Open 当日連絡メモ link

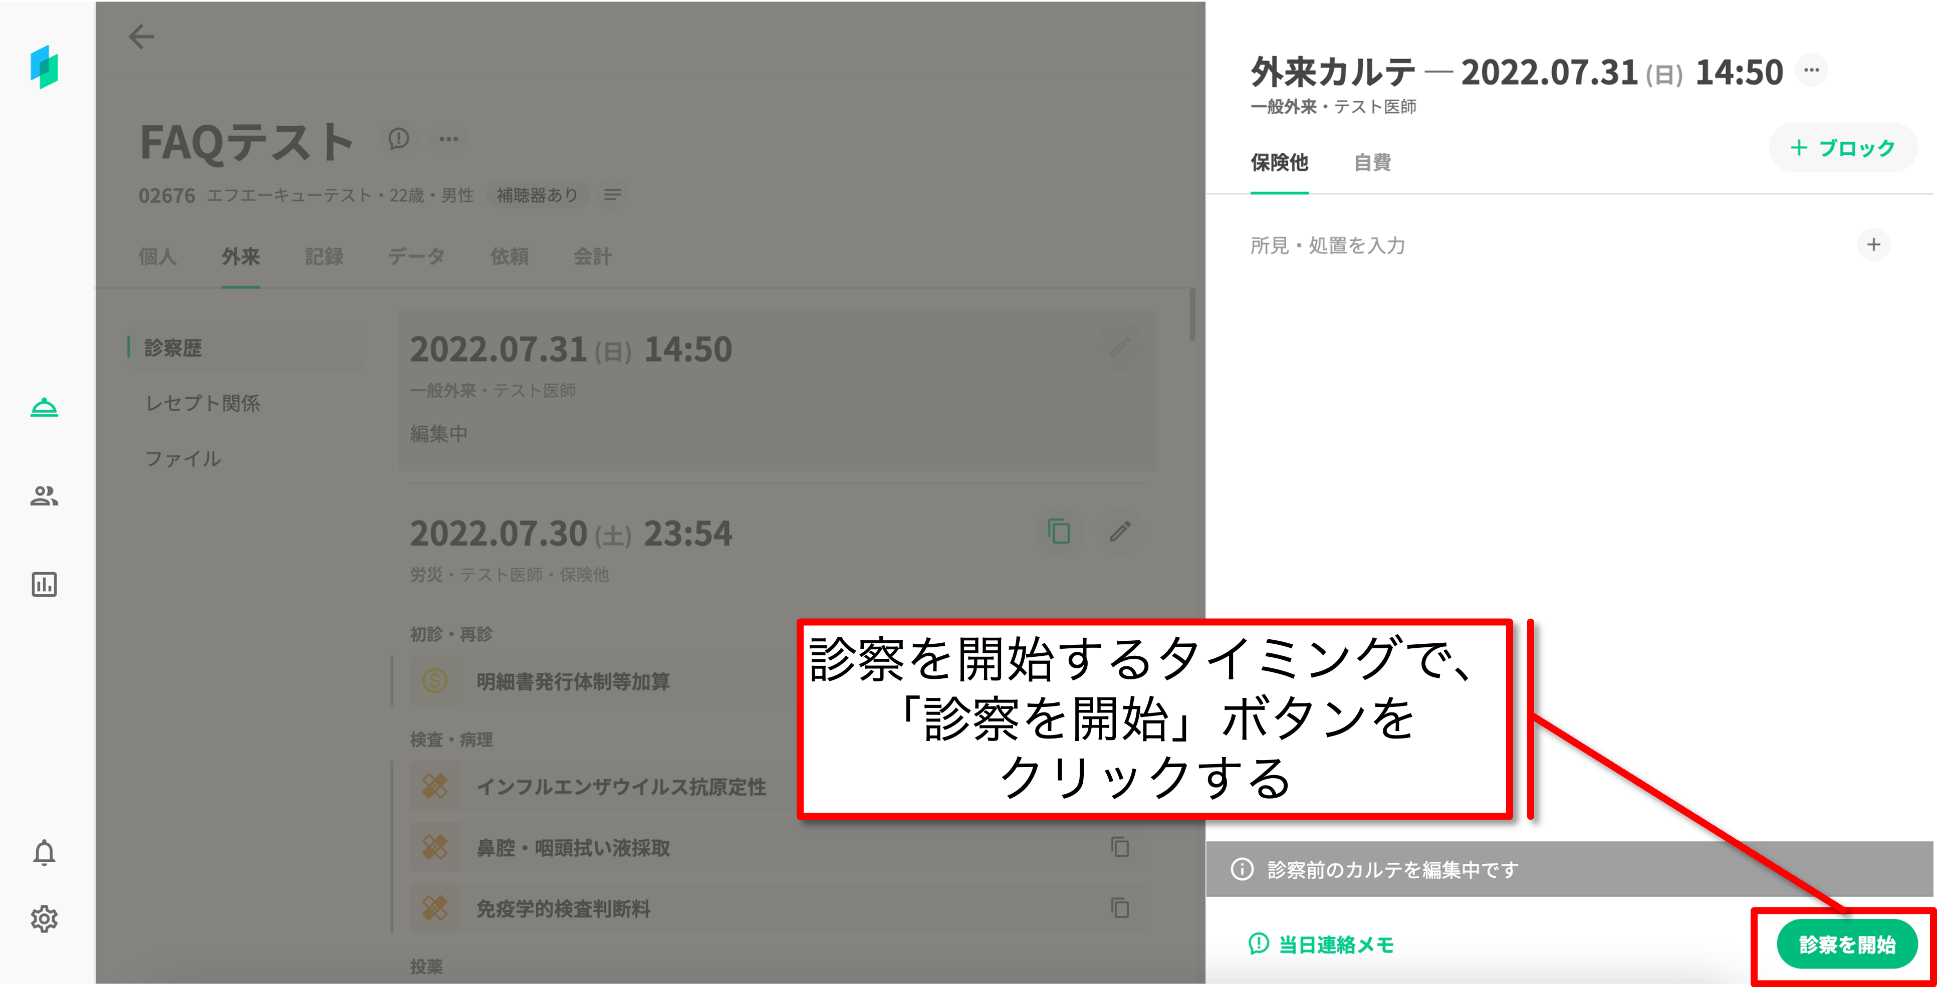pyautogui.click(x=1322, y=944)
